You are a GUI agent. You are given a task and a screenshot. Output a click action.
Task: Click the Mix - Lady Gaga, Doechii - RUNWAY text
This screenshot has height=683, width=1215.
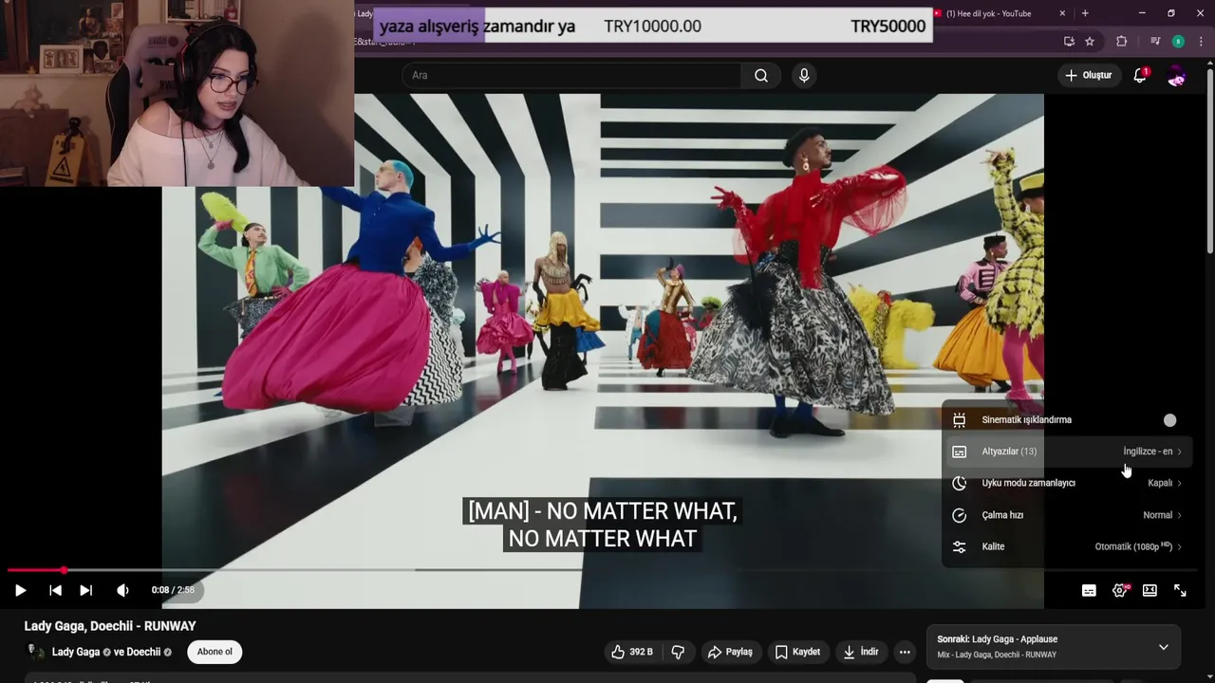point(997,655)
